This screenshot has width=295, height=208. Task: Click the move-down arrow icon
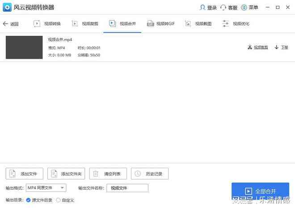(276, 47)
